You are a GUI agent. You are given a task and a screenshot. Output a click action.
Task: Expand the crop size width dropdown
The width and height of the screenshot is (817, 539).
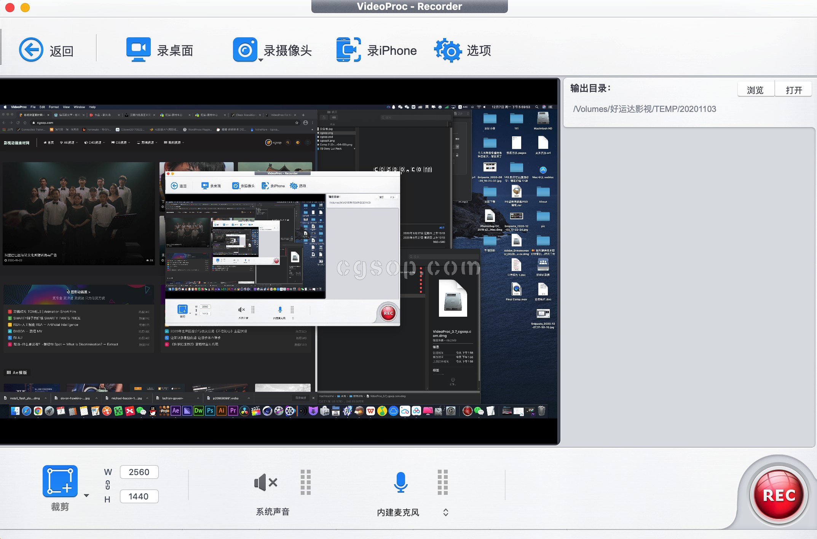(x=87, y=494)
